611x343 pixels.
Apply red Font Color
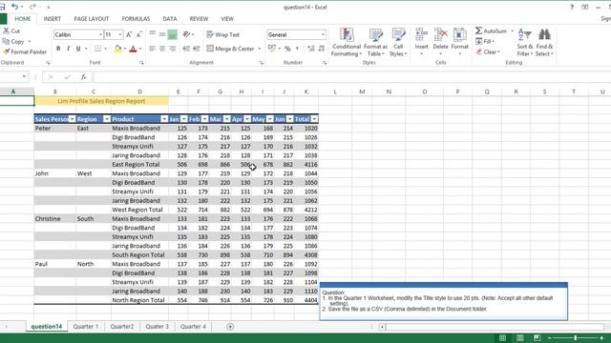tap(133, 49)
